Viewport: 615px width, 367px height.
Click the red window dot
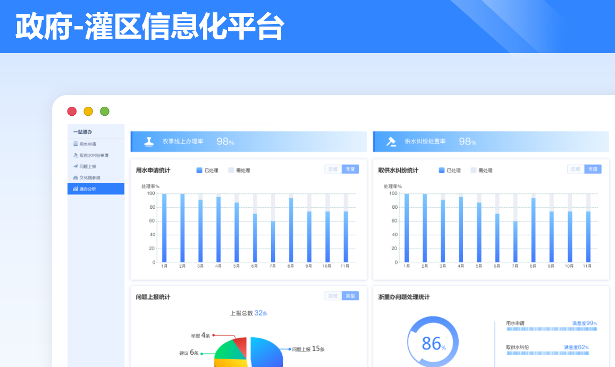pyautogui.click(x=72, y=112)
